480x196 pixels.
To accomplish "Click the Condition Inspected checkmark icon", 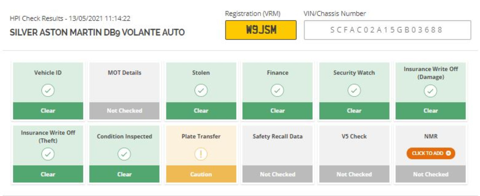I will tap(124, 154).
